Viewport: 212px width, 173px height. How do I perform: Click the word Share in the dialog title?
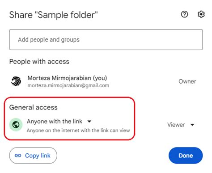coord(21,15)
